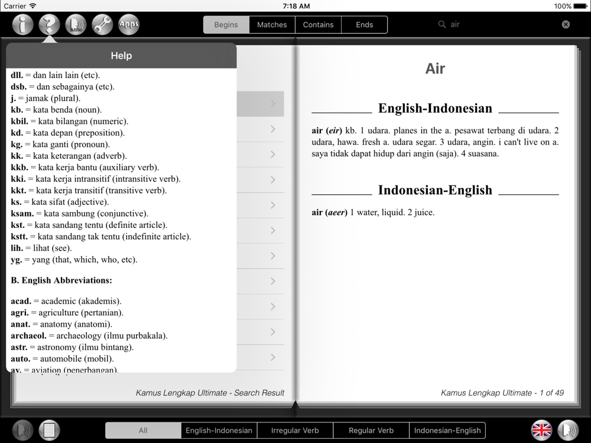Close Help via the question mark icon
The height and width of the screenshot is (443, 591).
click(x=50, y=25)
